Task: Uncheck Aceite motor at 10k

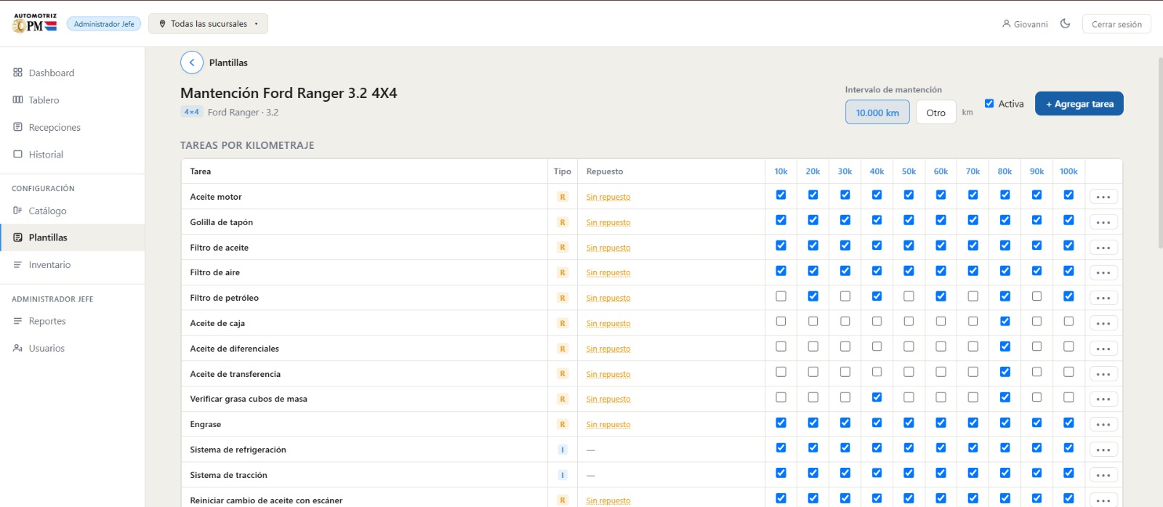Action: [x=781, y=195]
